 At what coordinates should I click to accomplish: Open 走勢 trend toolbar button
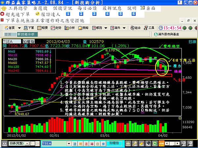56,28
